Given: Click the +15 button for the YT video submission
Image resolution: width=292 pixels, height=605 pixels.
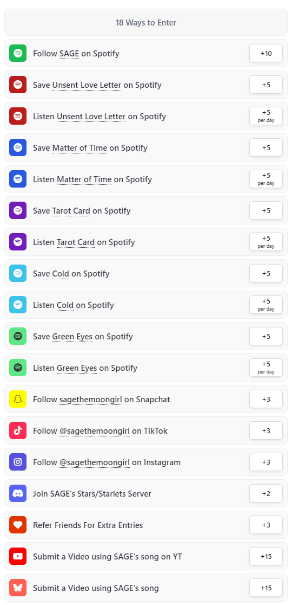Looking at the screenshot, I should (x=266, y=556).
